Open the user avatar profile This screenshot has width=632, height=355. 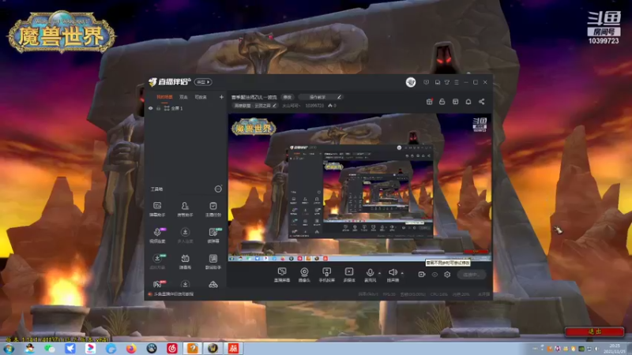pos(411,82)
